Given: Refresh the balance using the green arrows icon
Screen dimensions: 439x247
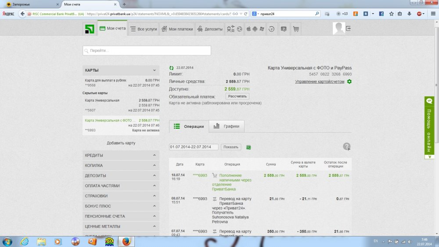Looking at the screenshot, I should [172, 68].
